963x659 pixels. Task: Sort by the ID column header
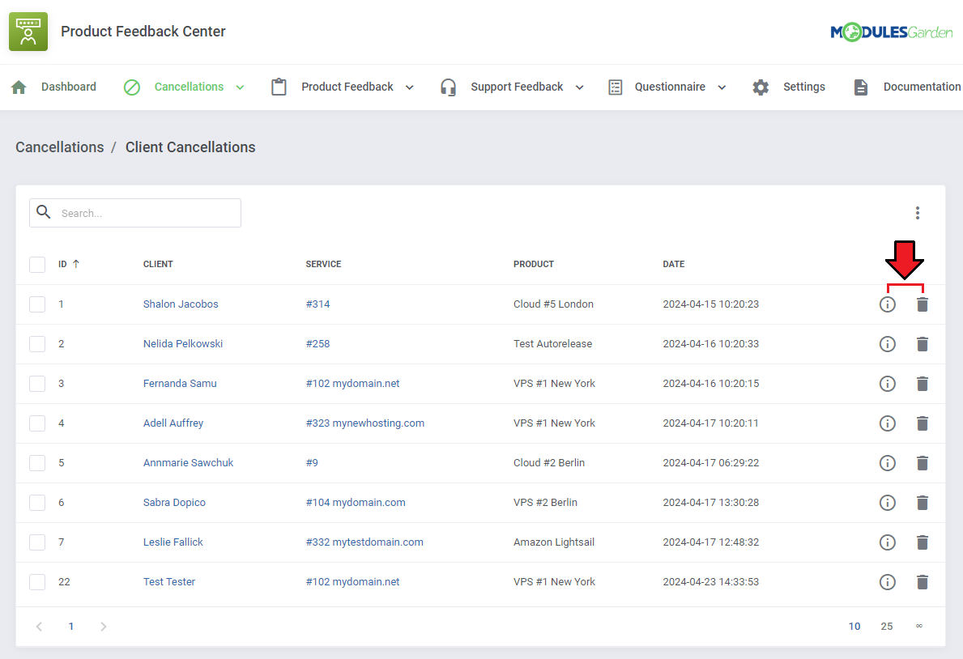pyautogui.click(x=69, y=264)
